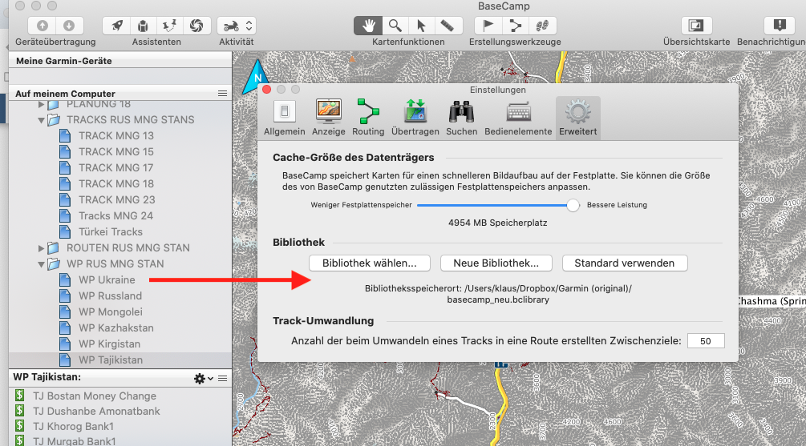806x446 pixels.
Task: Toggle the Übersichtskarte overview map
Action: point(696,26)
